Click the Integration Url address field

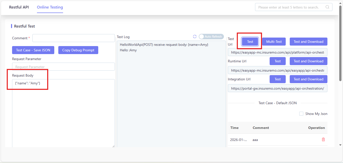(x=278, y=88)
